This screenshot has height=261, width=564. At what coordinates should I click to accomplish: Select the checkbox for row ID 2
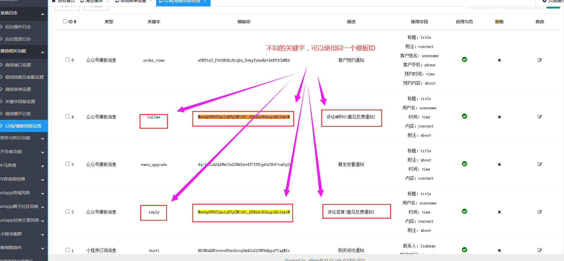67,212
